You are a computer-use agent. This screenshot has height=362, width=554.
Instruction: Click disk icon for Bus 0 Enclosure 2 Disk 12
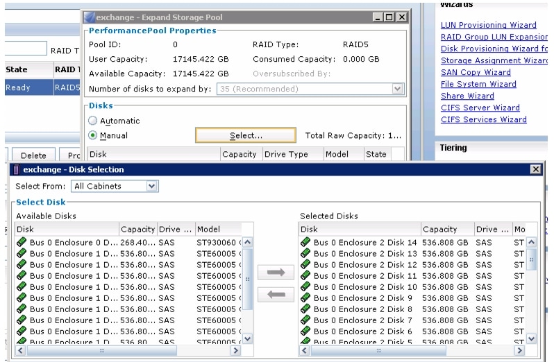305,264
